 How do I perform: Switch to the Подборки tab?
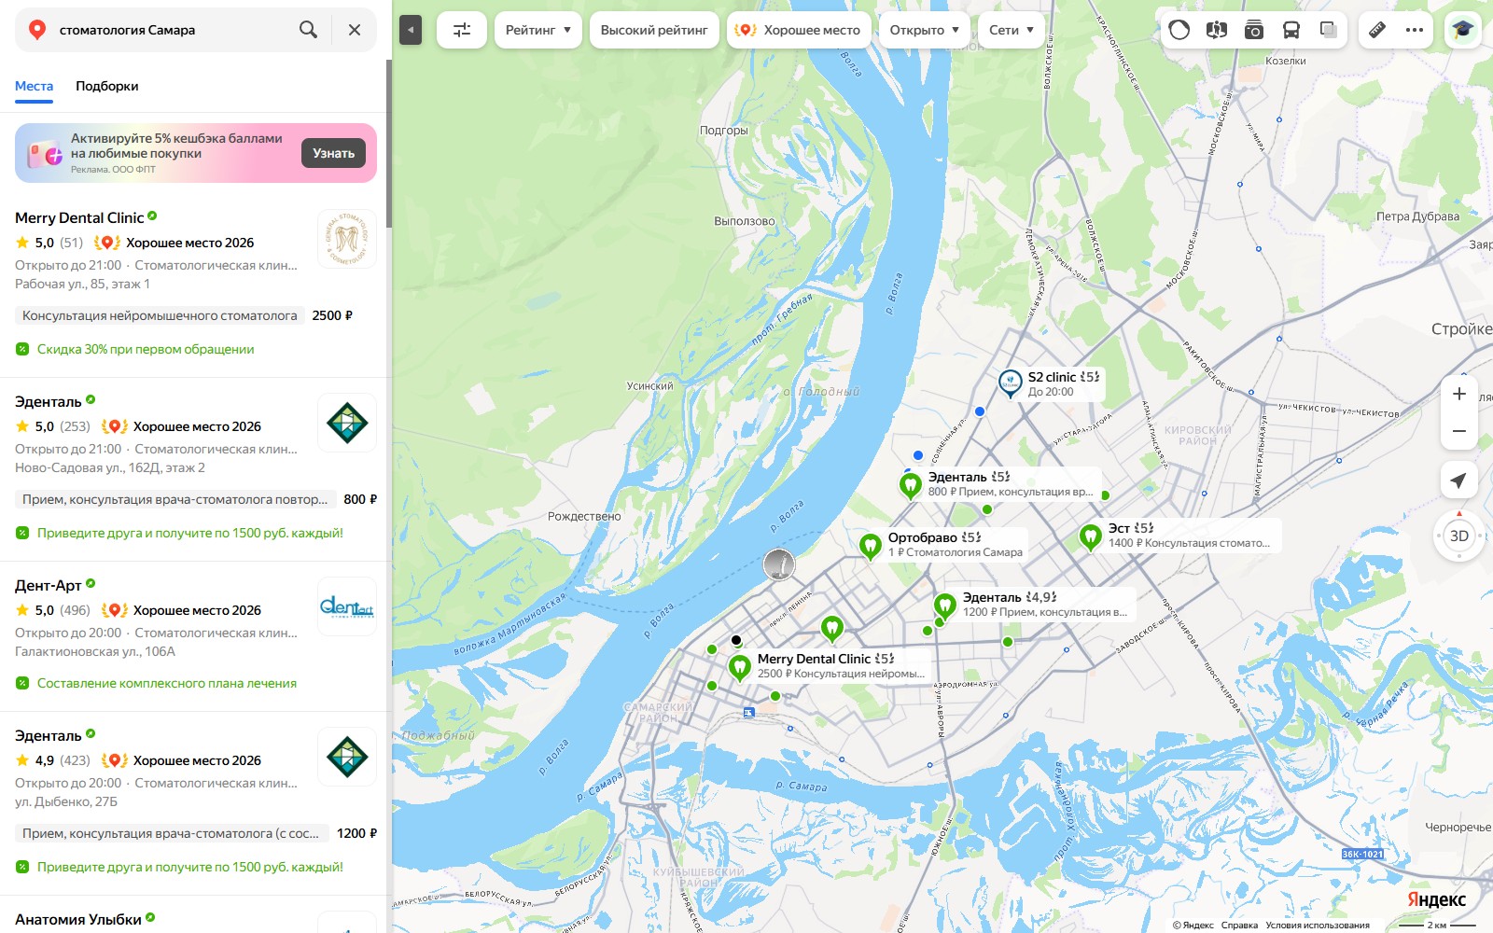(107, 86)
